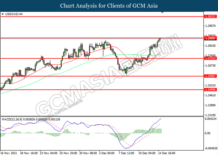This screenshot has height=155, width=218.
Task: Click the 23 Nov 04:00 time label
Action: (x=49, y=153)
